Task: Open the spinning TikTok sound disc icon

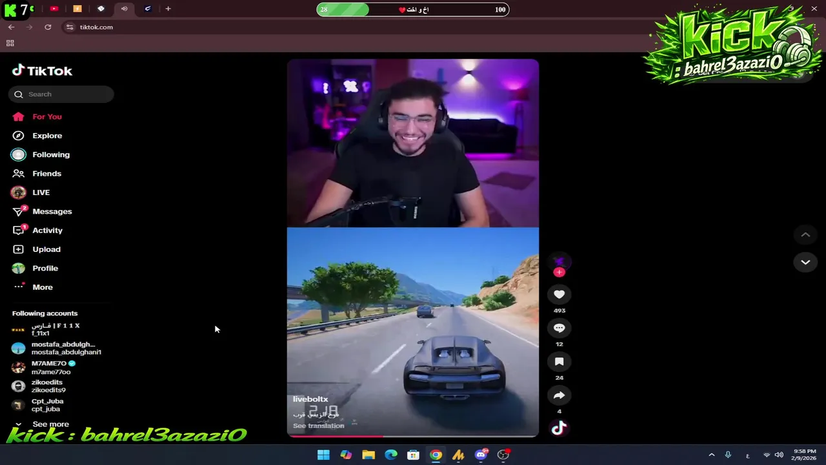Action: click(559, 428)
